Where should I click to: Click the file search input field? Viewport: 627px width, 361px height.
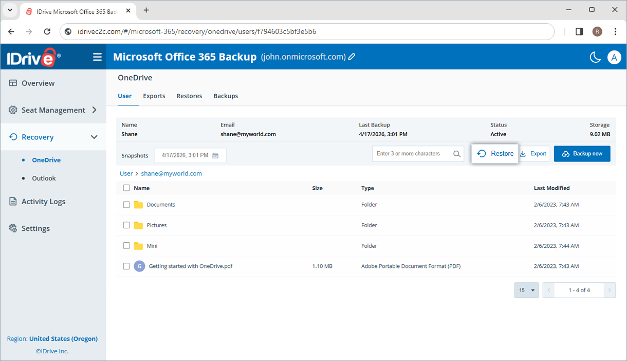tap(412, 154)
